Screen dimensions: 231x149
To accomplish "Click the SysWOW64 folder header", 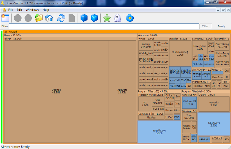I will [x=201, y=69].
